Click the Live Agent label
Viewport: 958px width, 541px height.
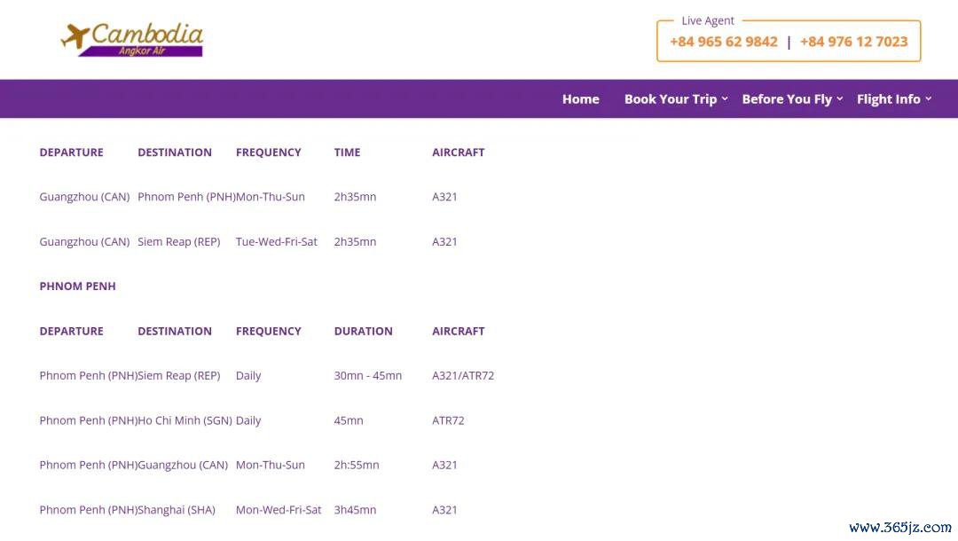707,20
